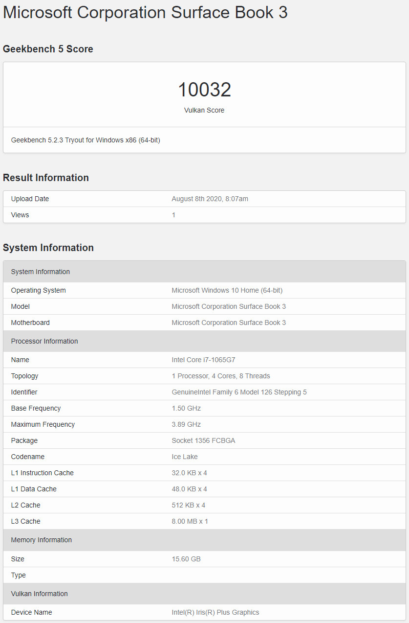Viewport: 409px width, 623px height.
Task: Click the Topology label
Action: point(24,376)
